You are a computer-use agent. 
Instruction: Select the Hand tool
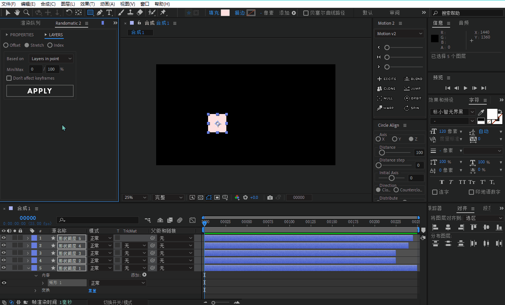17,13
